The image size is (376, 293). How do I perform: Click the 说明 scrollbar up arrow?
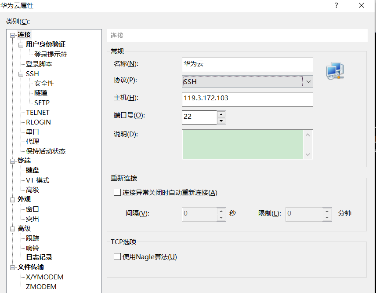point(308,135)
